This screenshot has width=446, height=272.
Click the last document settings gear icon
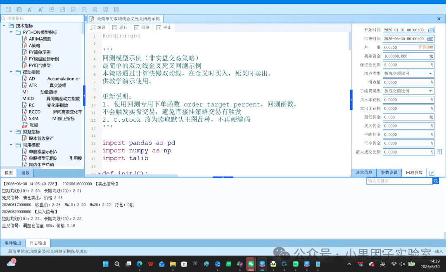116,9
